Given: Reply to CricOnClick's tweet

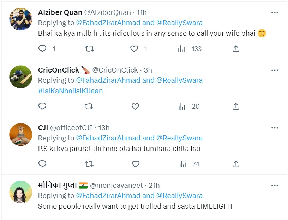Looking at the screenshot, I should pyautogui.click(x=42, y=106).
